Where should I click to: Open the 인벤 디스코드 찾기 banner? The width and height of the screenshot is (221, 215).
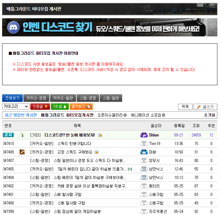coord(110,27)
